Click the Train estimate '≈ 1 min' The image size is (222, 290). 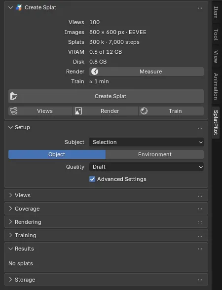99,81
